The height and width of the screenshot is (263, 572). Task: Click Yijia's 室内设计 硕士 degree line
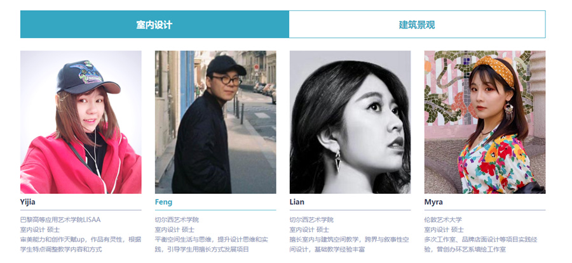tap(40, 229)
